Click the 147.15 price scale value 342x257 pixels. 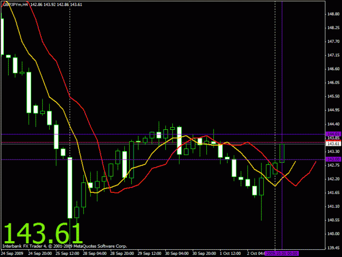333,55
